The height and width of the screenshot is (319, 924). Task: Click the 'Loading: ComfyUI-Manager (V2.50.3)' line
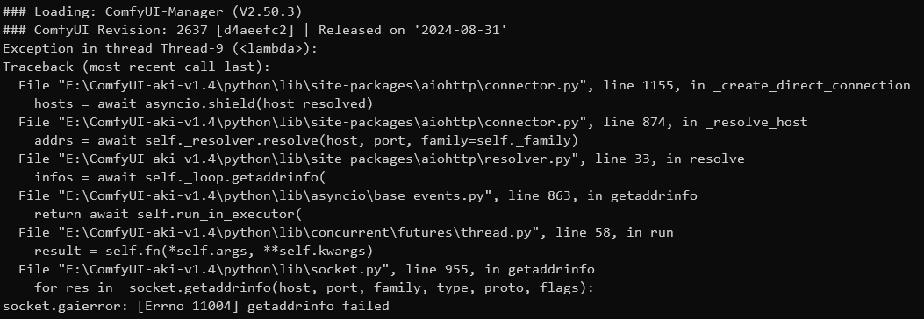pos(152,11)
